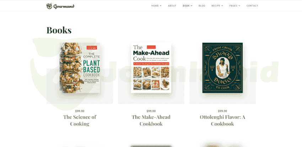Open Ottolenghi Flavor: A Cookbook link
The image size is (302, 147).
(222, 120)
